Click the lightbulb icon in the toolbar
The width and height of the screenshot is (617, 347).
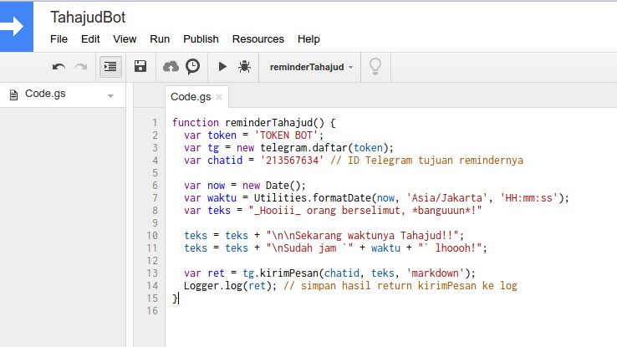375,66
